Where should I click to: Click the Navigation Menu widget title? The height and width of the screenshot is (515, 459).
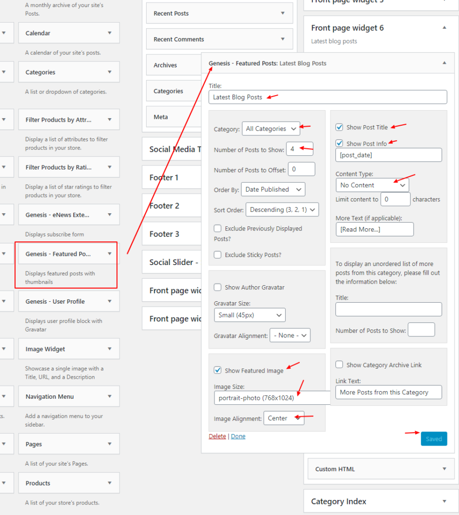pyautogui.click(x=50, y=396)
